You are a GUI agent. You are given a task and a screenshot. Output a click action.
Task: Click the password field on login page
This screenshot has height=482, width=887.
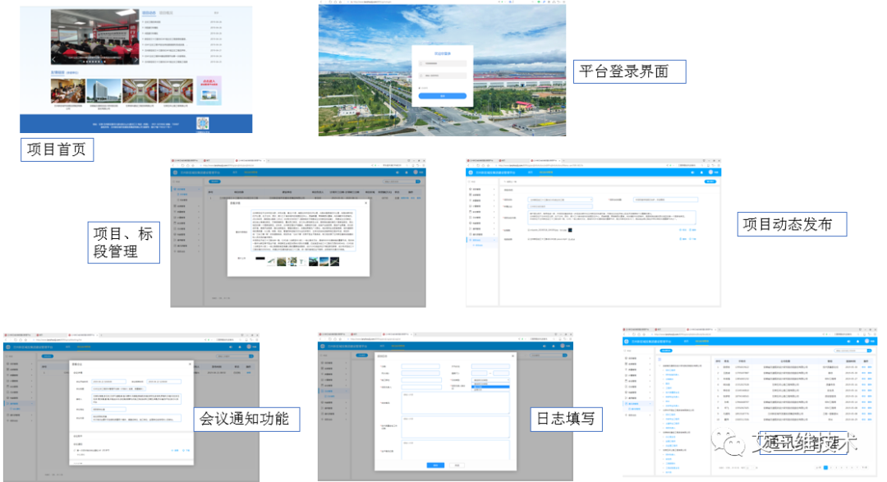click(443, 76)
